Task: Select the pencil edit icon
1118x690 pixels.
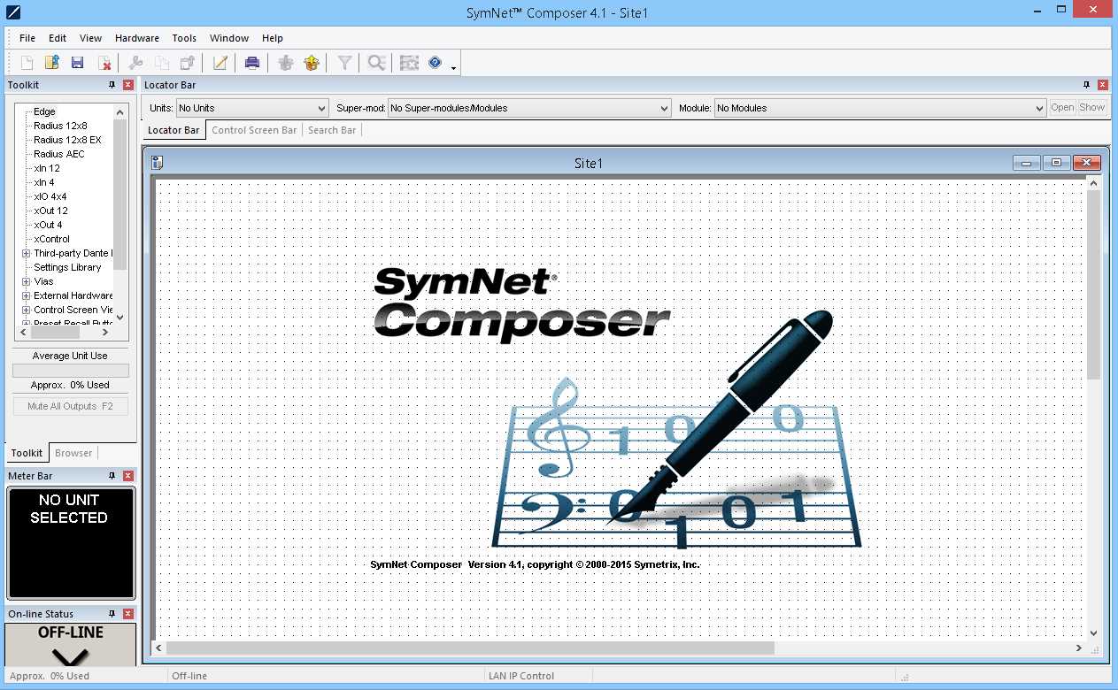Action: click(x=220, y=62)
